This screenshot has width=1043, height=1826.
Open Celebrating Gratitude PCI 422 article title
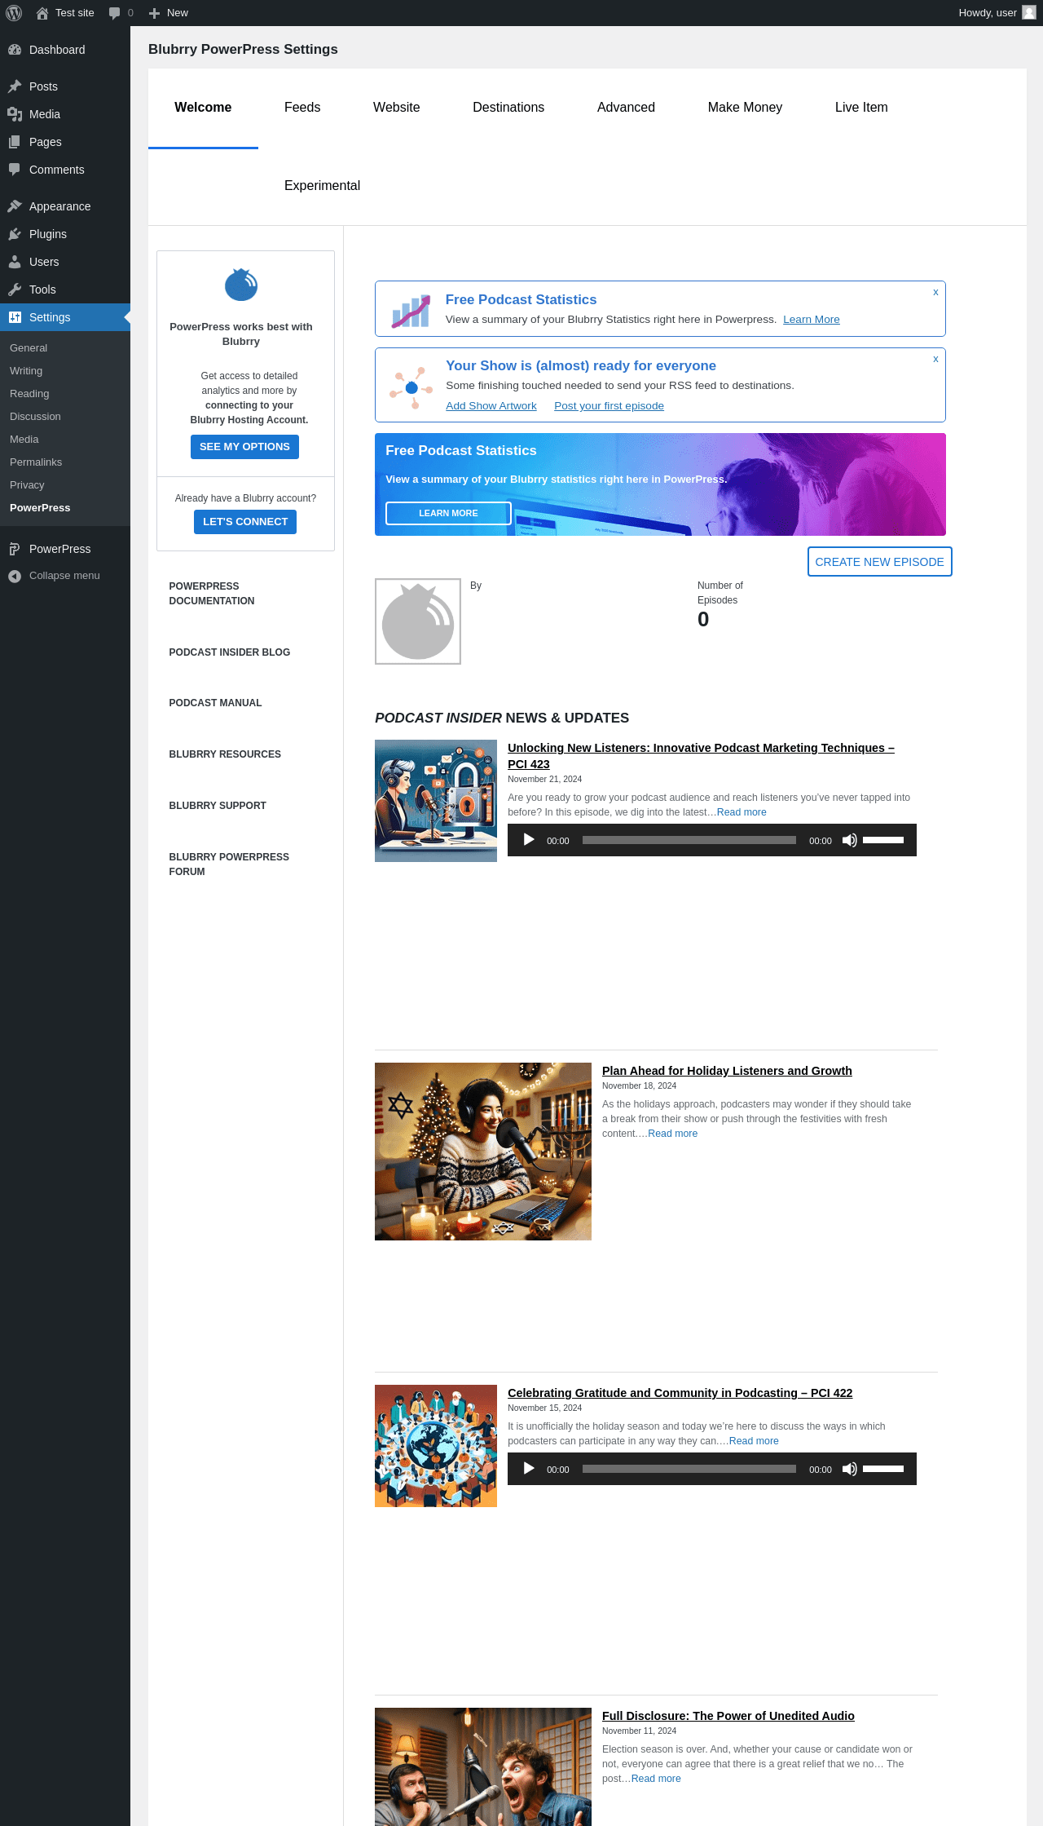click(x=680, y=1393)
